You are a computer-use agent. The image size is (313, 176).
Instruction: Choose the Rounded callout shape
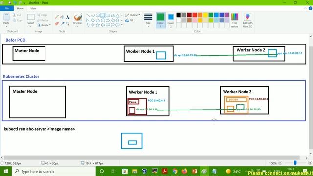pos(108,25)
